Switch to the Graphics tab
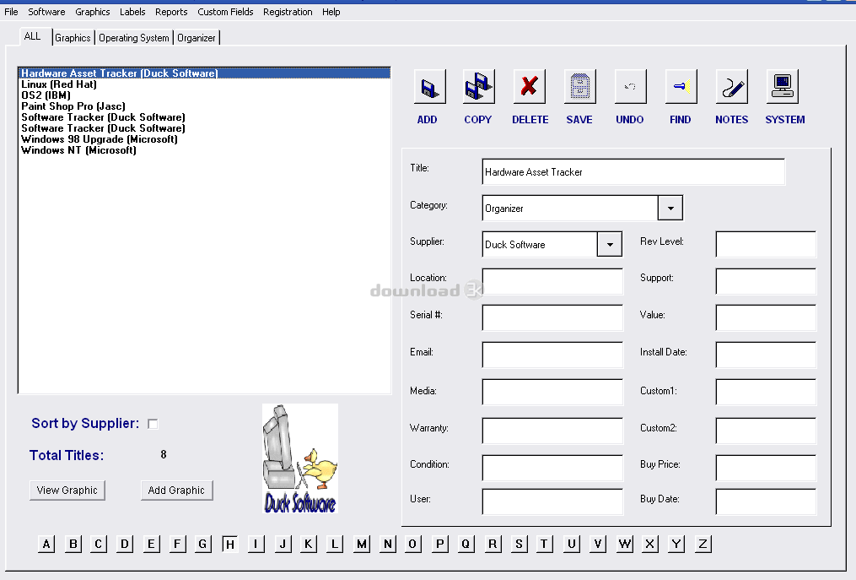 [73, 38]
